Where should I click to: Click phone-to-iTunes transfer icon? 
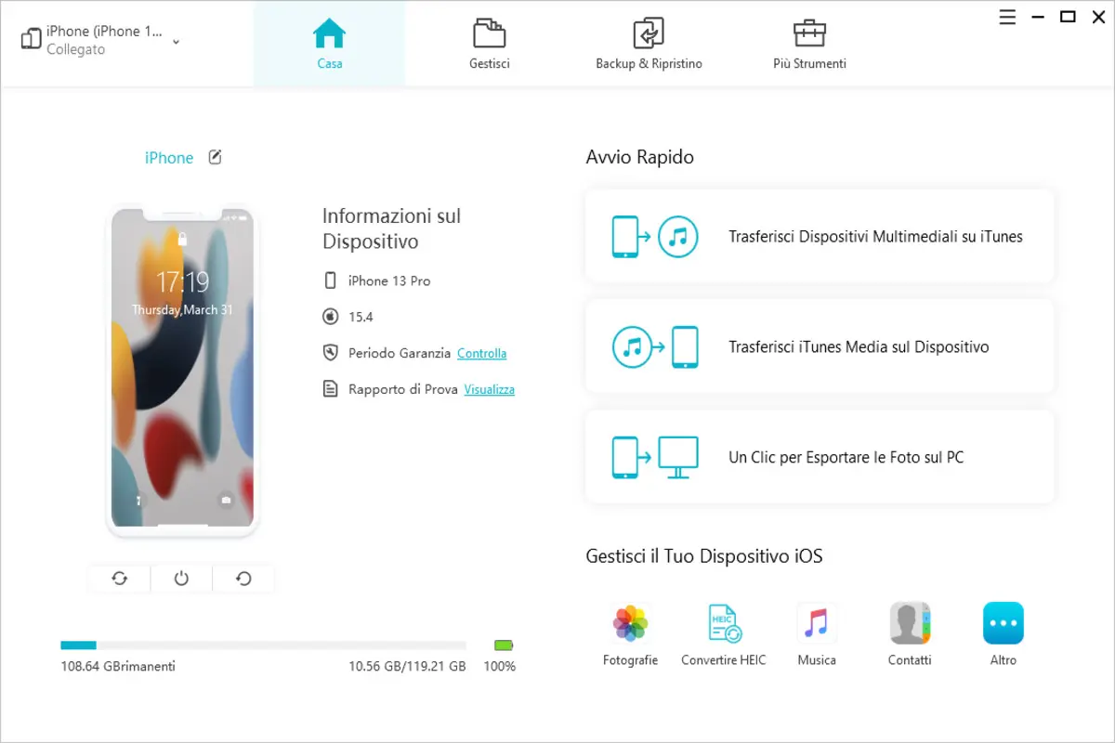[x=655, y=236]
